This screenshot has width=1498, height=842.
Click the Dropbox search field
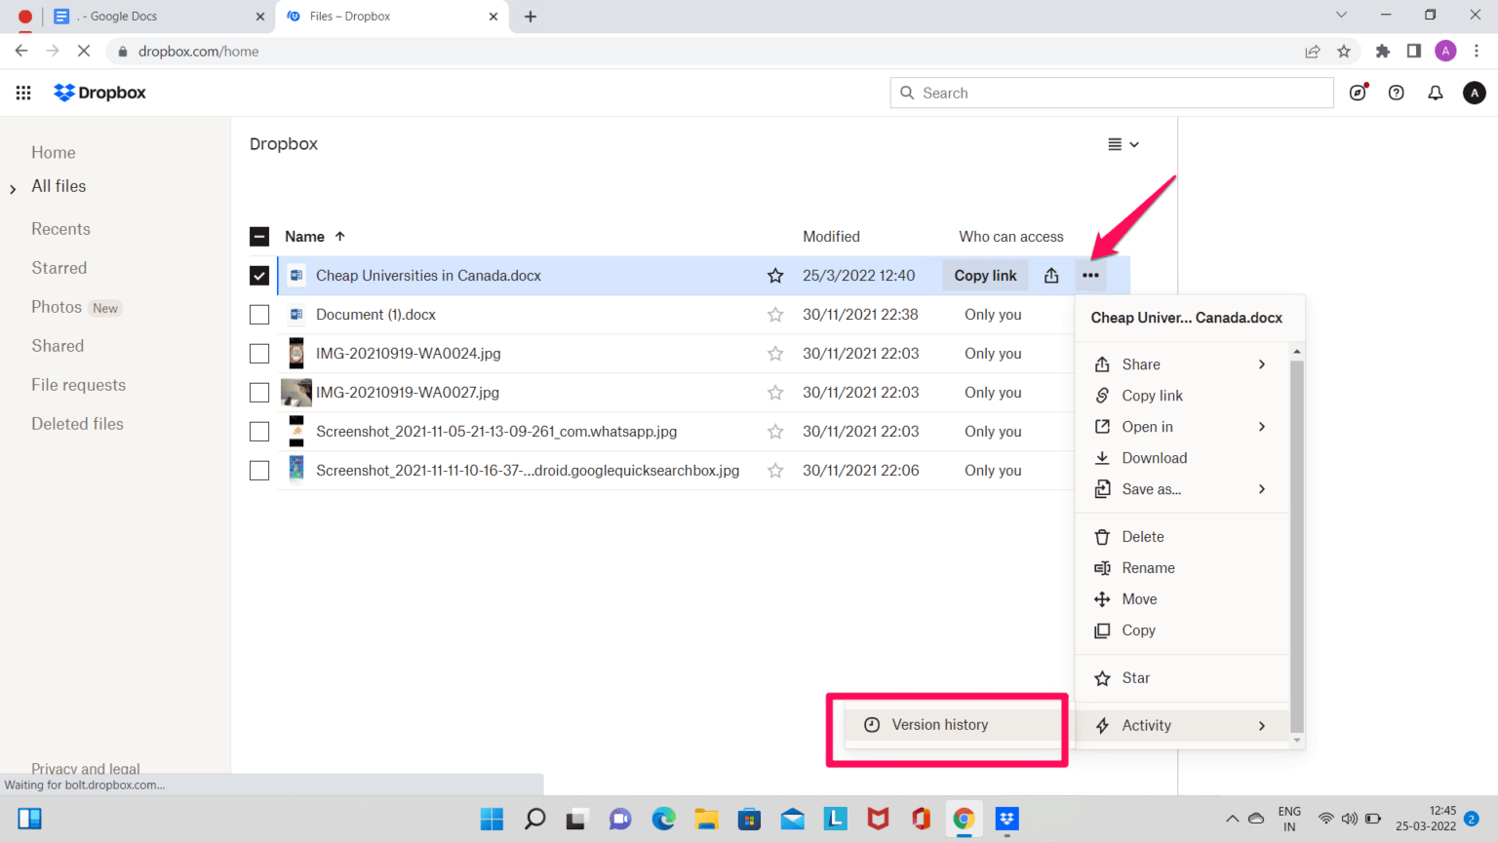1112,93
